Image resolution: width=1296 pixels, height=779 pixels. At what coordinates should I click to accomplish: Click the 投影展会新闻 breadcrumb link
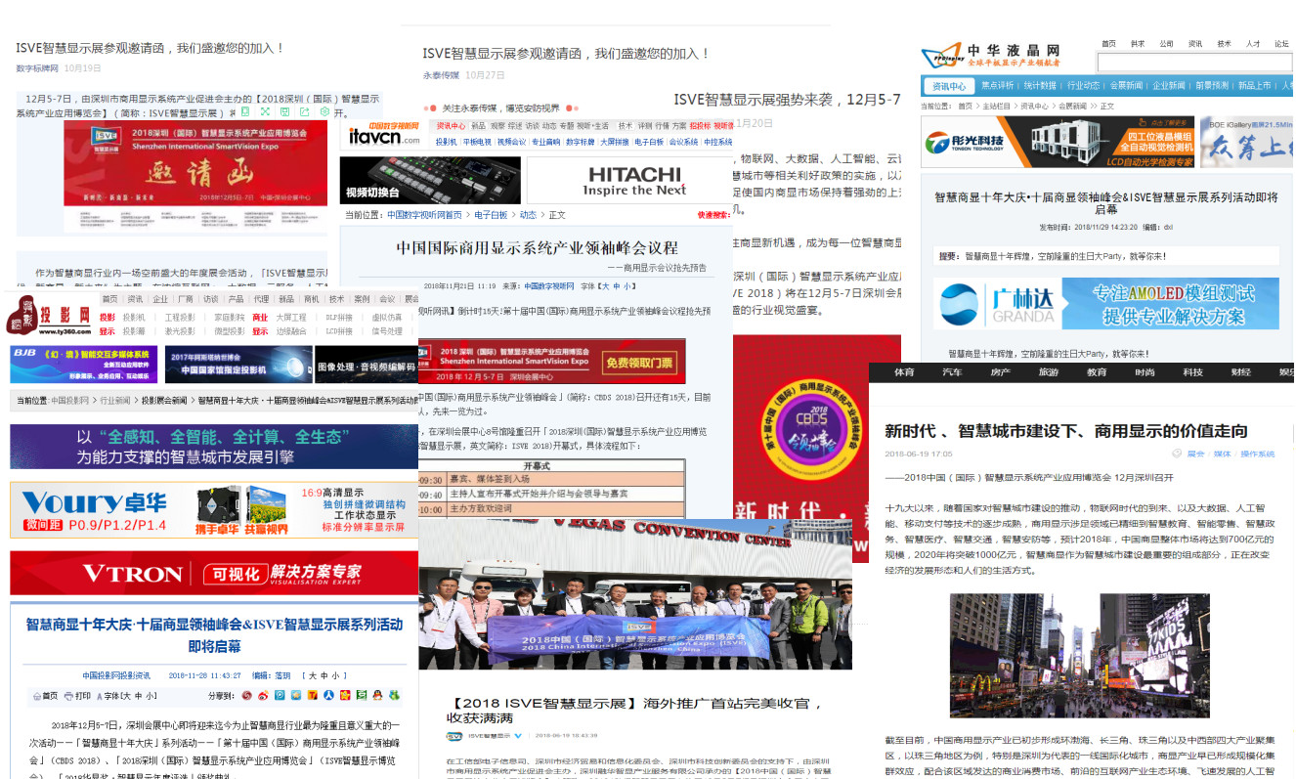[163, 400]
